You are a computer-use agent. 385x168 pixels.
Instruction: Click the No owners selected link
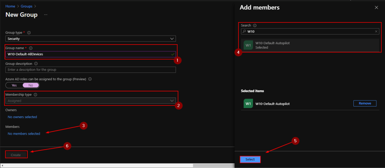point(21,117)
